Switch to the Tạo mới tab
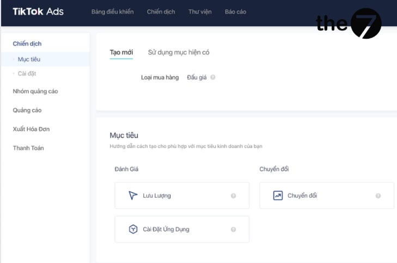This screenshot has width=397, height=263. (121, 52)
